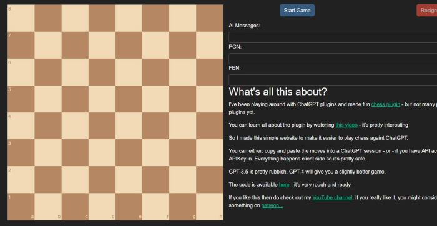Click square c6 on the chessboard
Screen dimensions: 437x226
pyautogui.click(x=75, y=72)
